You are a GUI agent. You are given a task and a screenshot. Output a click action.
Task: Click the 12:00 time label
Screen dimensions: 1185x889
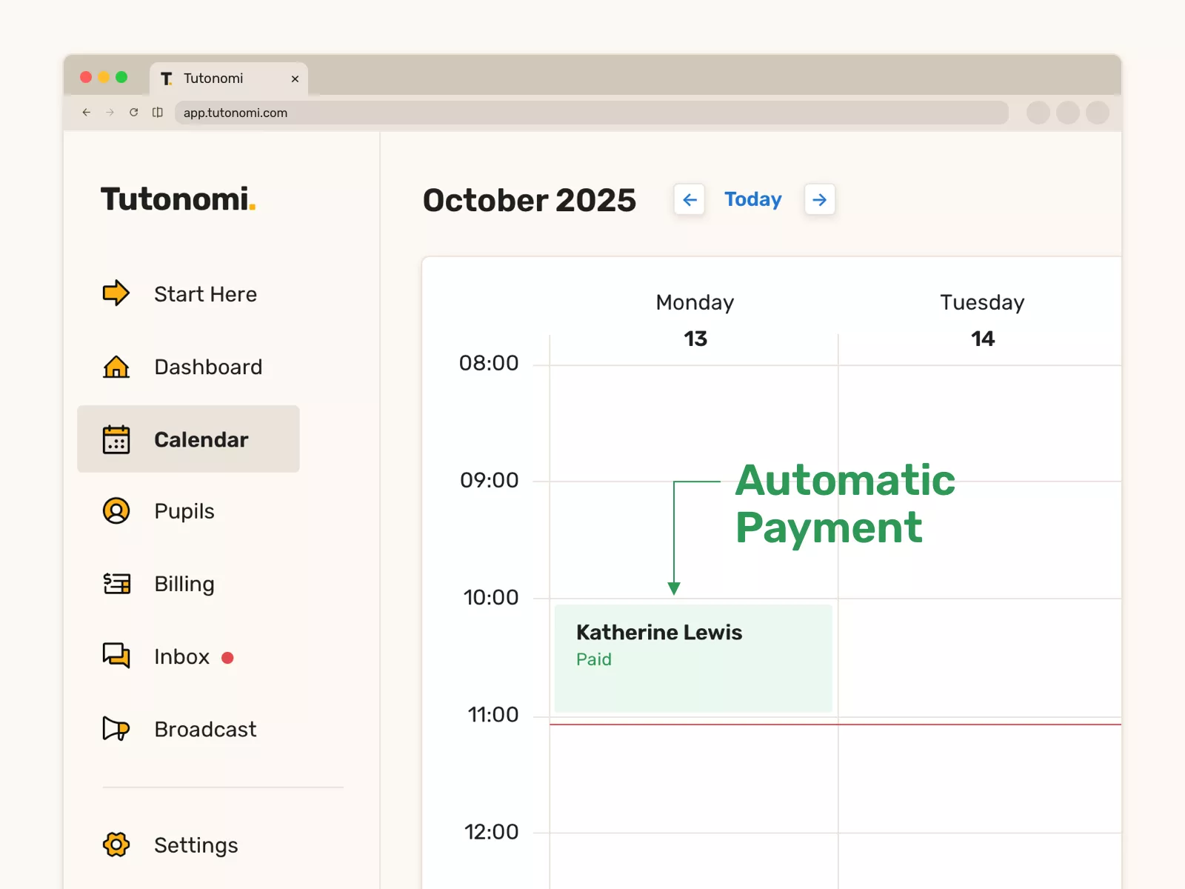[x=492, y=831]
